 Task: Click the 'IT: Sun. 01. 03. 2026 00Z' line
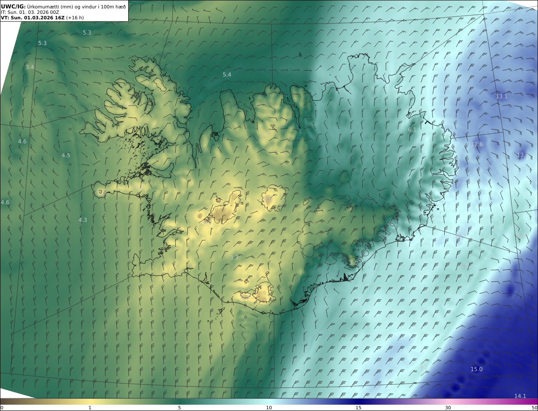point(30,12)
